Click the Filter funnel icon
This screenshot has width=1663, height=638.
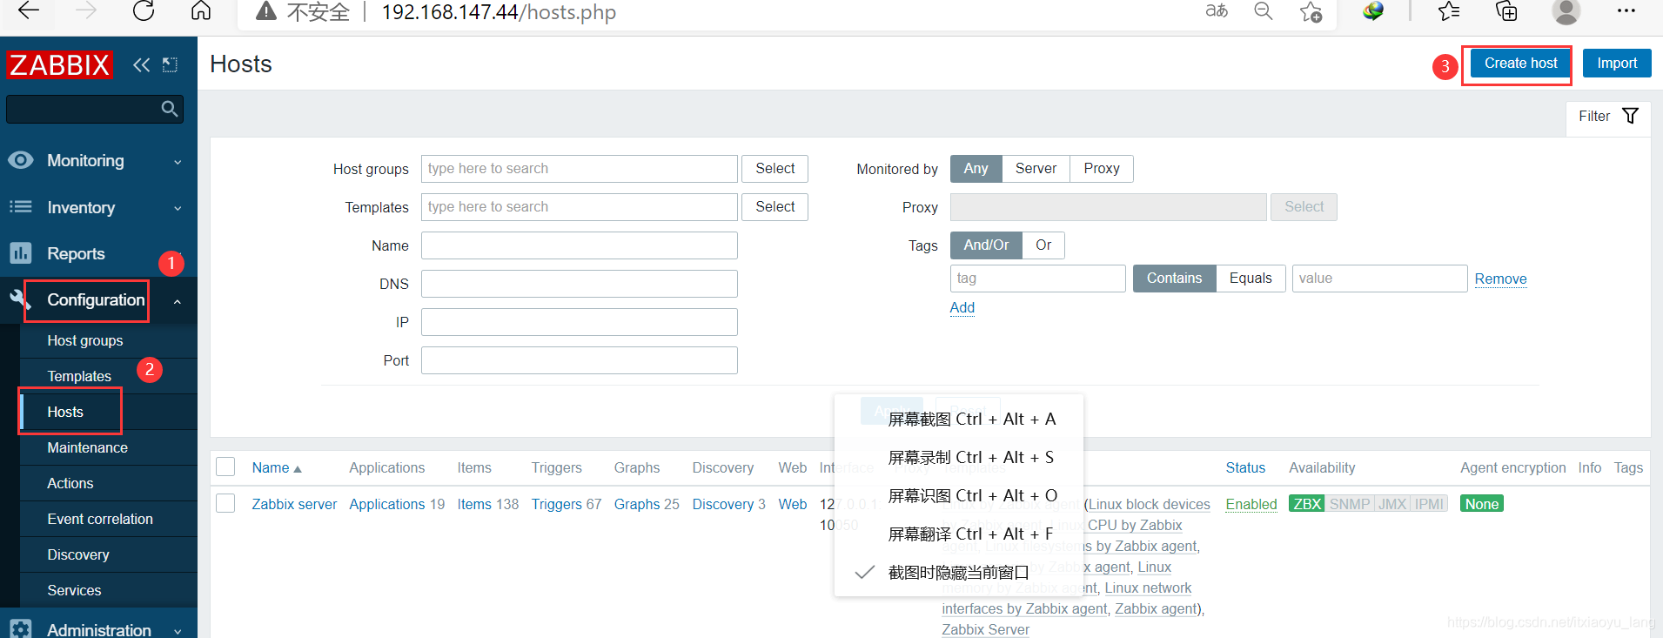[1631, 116]
